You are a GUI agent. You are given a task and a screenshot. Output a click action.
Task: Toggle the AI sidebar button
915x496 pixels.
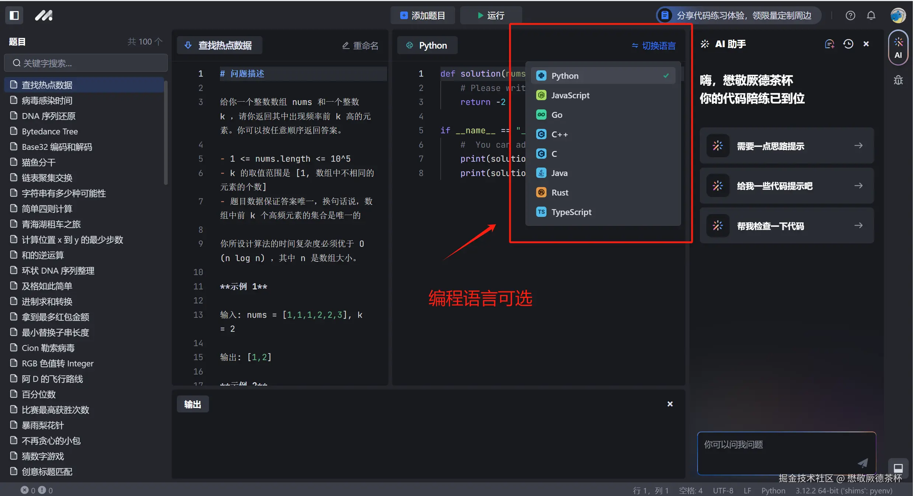(898, 48)
